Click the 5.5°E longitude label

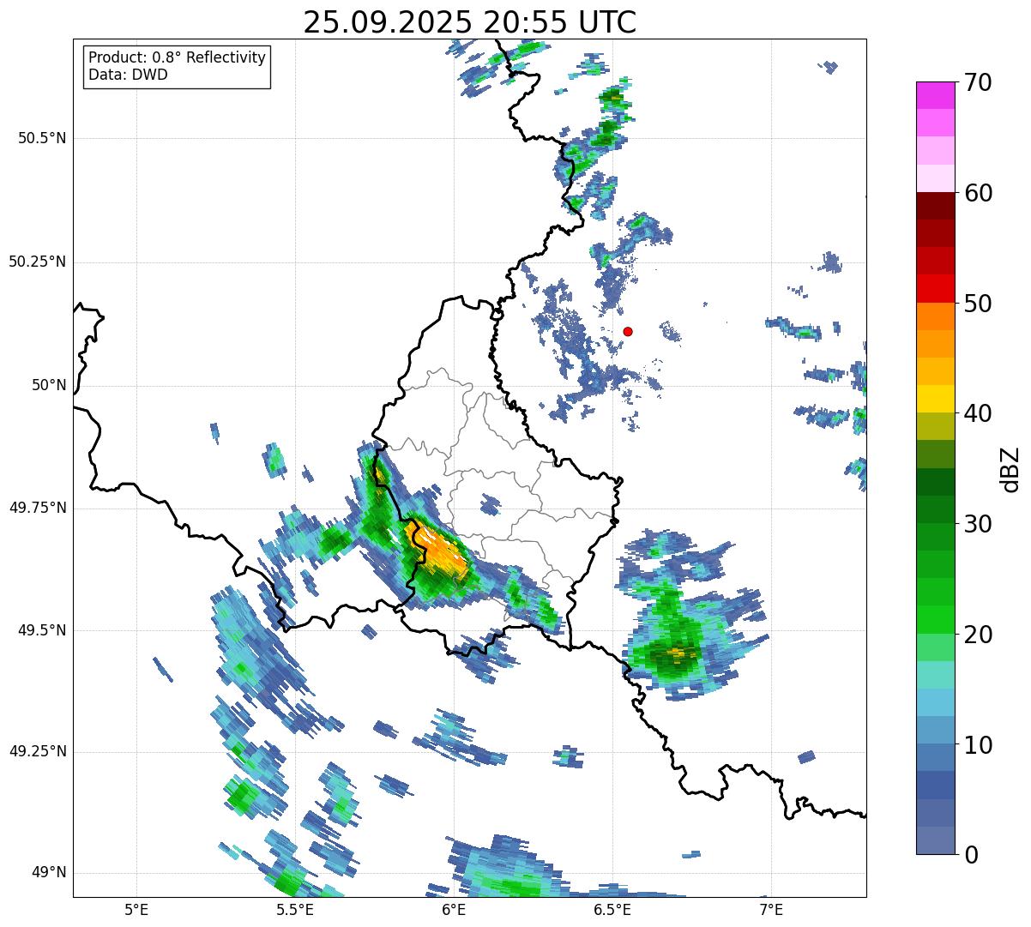(x=294, y=909)
